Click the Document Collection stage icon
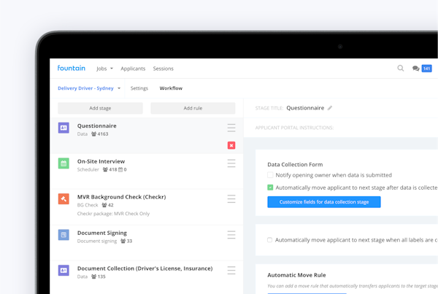Viewport: 438px width, 294px height. click(x=64, y=270)
